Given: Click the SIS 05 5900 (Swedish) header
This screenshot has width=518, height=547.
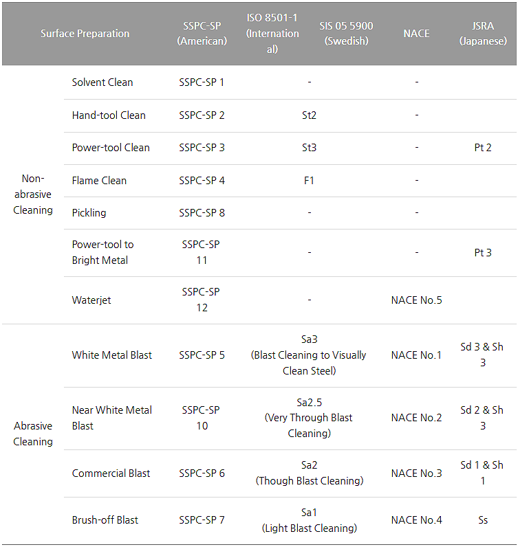Looking at the screenshot, I should (346, 33).
